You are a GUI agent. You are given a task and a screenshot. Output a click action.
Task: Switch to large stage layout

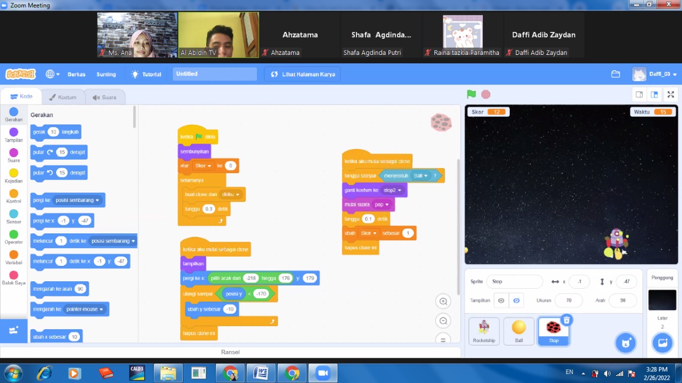pos(654,95)
